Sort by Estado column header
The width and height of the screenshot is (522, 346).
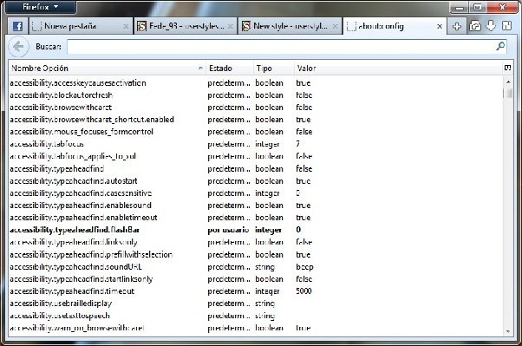coord(230,68)
